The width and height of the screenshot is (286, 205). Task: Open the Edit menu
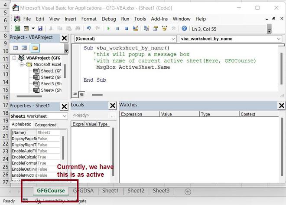pyautogui.click(x=40, y=19)
